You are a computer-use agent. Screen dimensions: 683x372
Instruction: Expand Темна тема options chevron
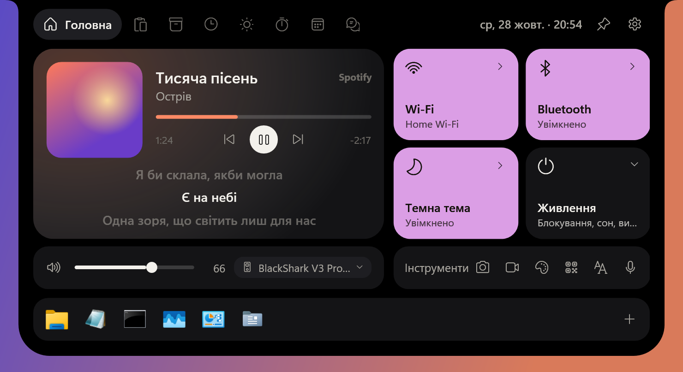(500, 165)
